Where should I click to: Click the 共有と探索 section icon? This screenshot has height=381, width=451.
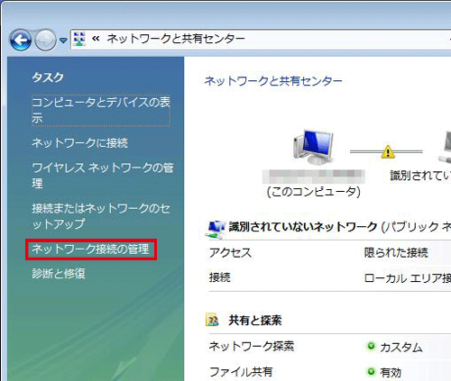212,320
